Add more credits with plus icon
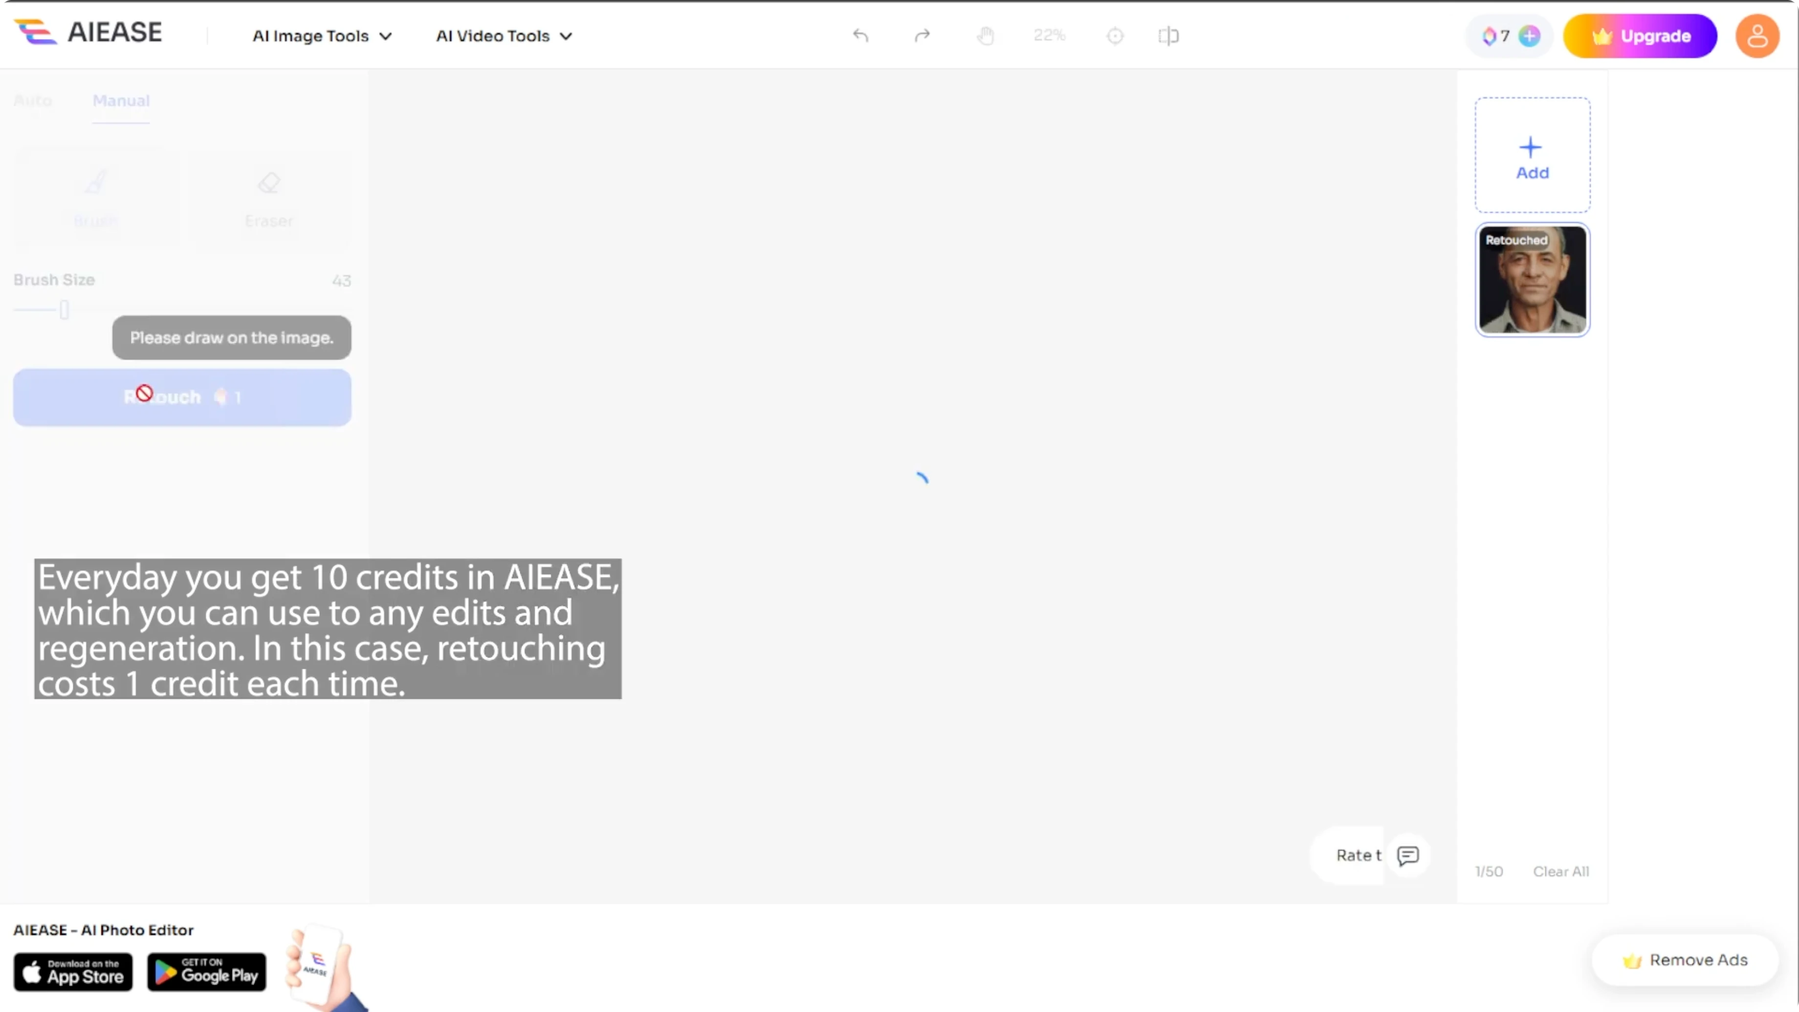1799x1012 pixels. (1530, 36)
